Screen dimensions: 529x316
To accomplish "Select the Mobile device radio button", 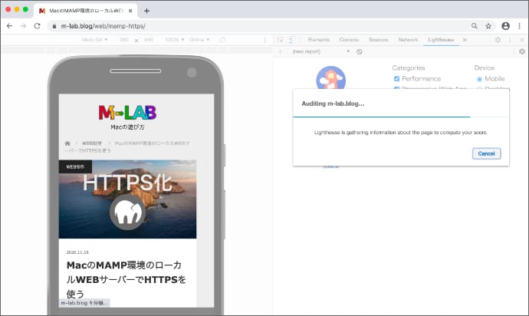I will pos(480,78).
